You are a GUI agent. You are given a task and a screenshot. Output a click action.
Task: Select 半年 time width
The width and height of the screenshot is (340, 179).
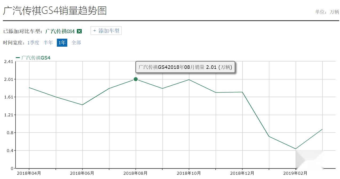click(48, 43)
